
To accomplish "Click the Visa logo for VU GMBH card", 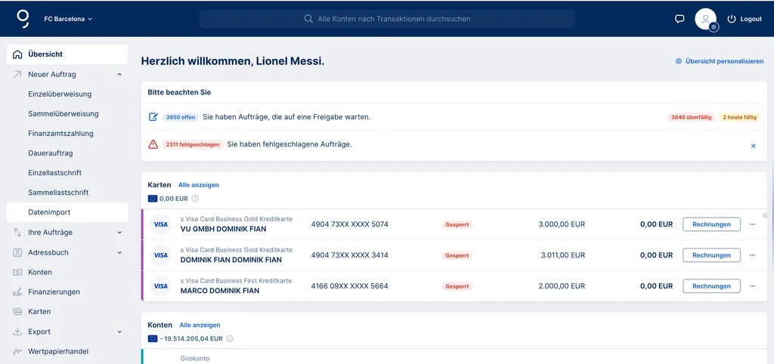I will point(160,224).
